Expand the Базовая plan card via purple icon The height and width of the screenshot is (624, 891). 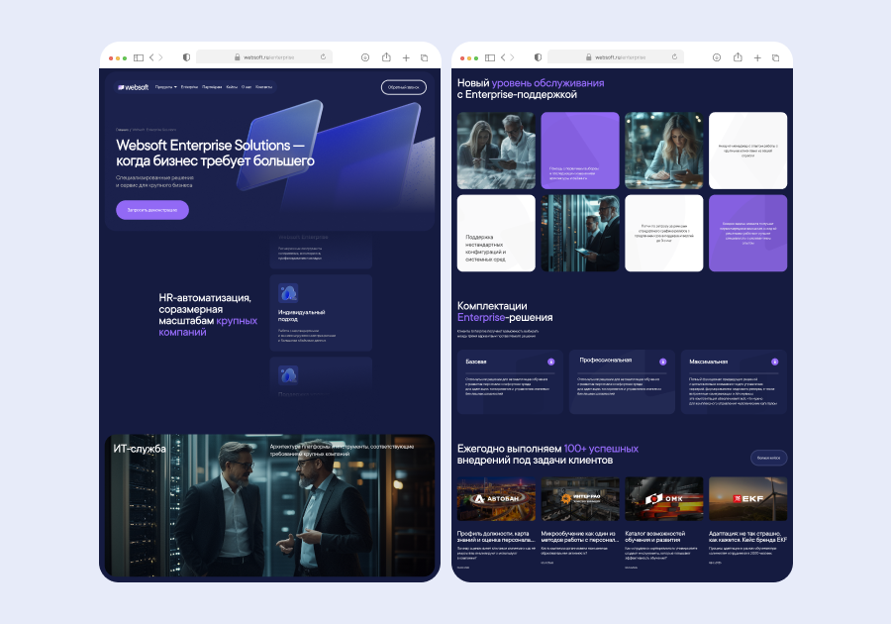click(x=550, y=362)
